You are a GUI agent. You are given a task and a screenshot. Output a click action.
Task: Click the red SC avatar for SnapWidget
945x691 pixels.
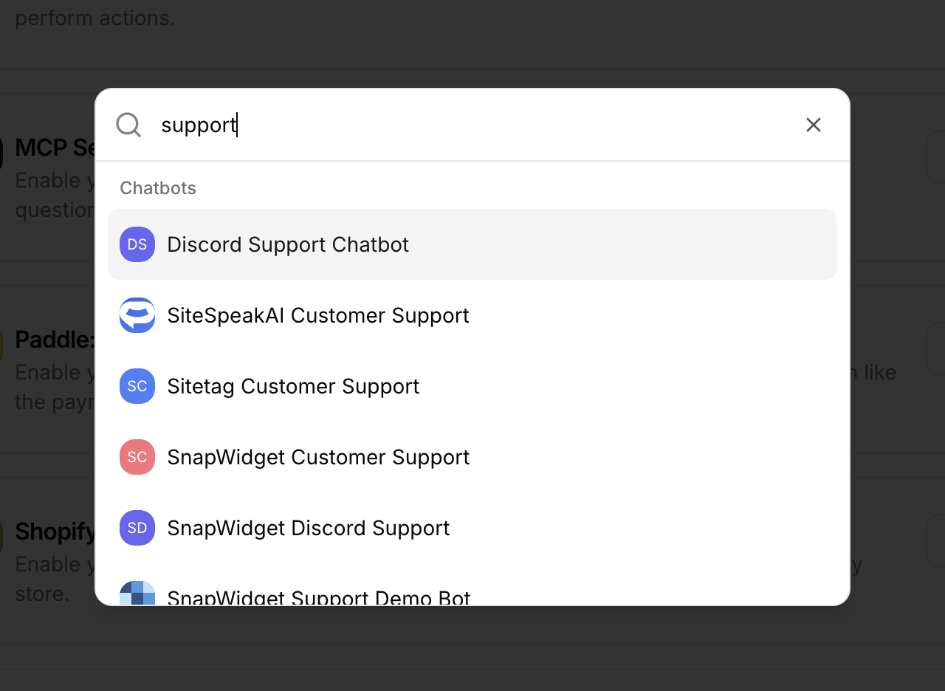(137, 457)
